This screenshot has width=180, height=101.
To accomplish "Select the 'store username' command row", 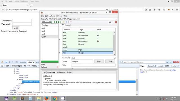I will coord(88,33).
